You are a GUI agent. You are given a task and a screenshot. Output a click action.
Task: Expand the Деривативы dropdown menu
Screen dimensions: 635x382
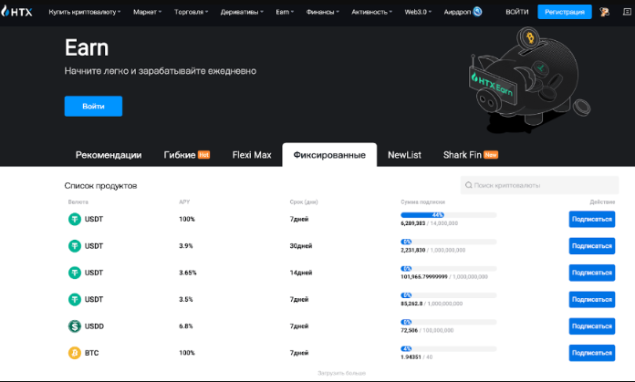[x=242, y=12]
